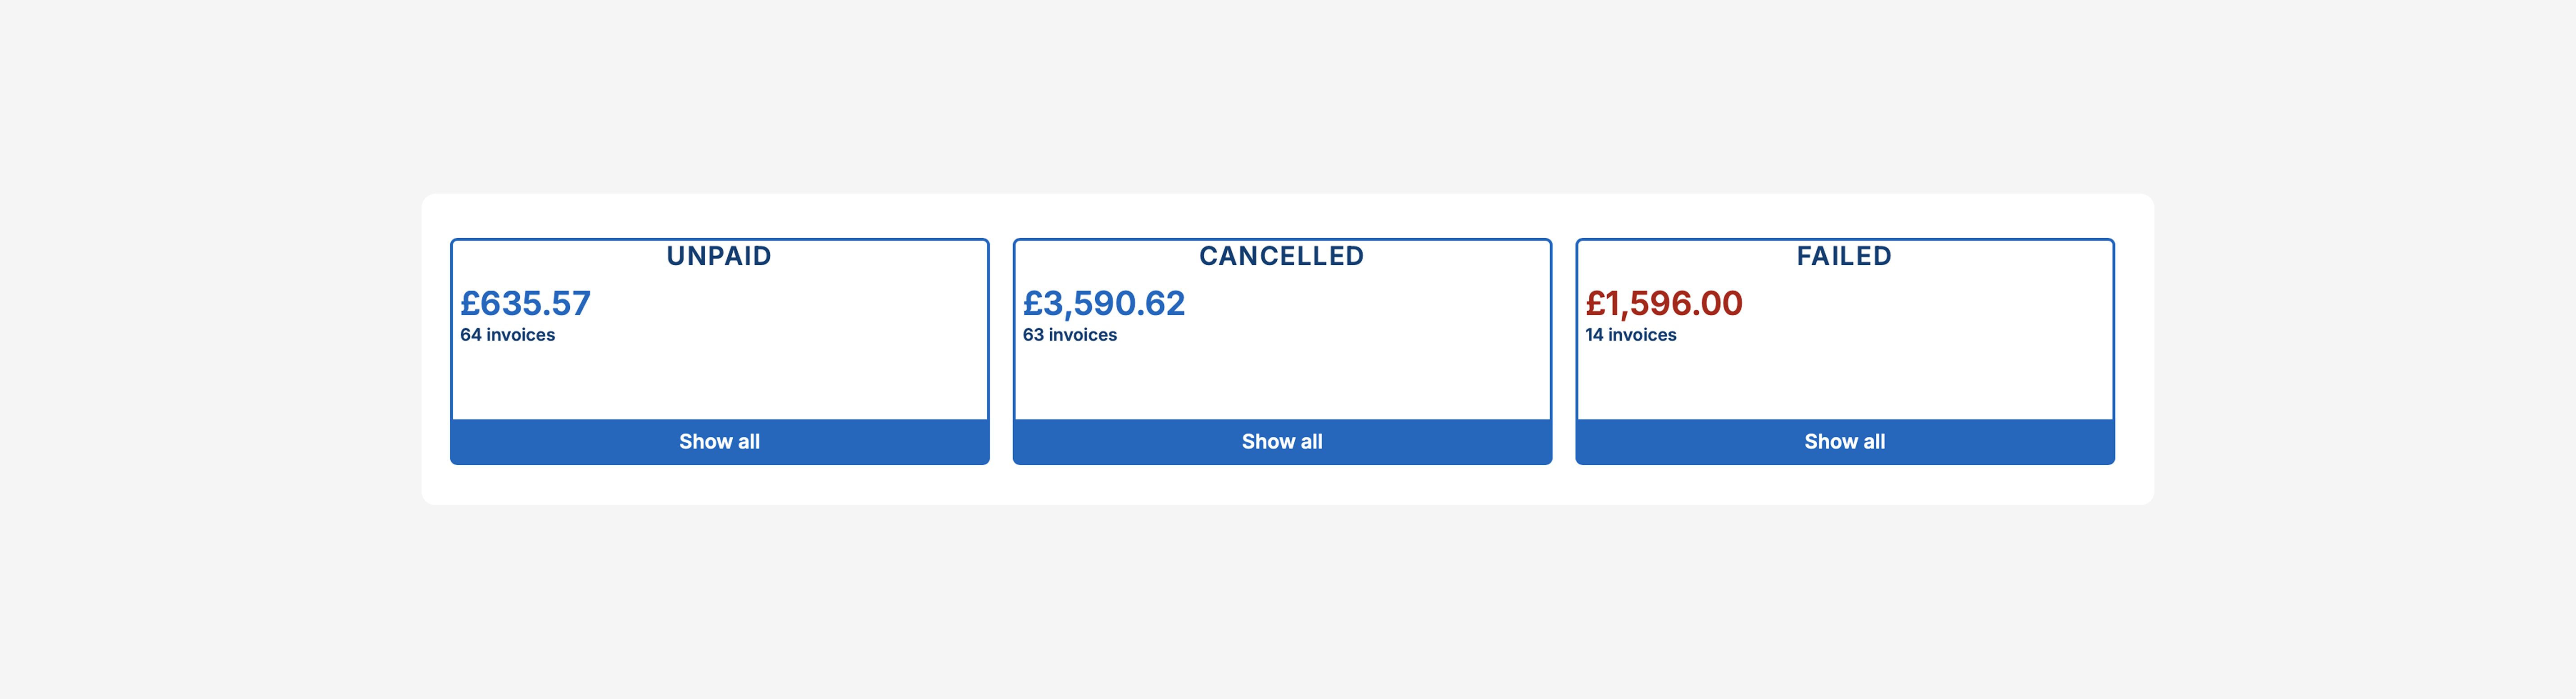2576x699 pixels.
Task: Click the £3,590.62 cancelled amount
Action: point(1103,304)
